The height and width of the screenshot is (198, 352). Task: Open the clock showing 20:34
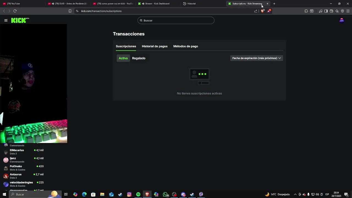336,194
